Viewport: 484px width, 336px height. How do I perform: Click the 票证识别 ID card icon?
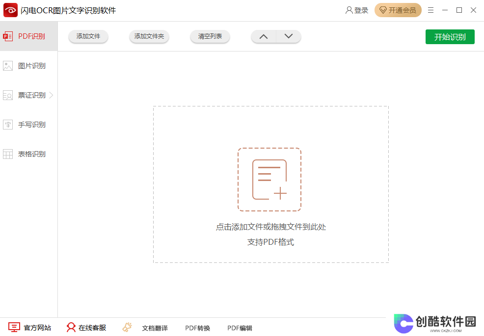tap(8, 95)
